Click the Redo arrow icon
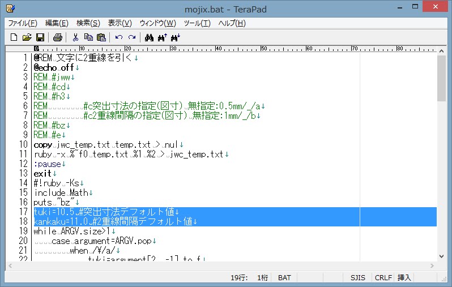This screenshot has width=452, height=287. coord(132,37)
